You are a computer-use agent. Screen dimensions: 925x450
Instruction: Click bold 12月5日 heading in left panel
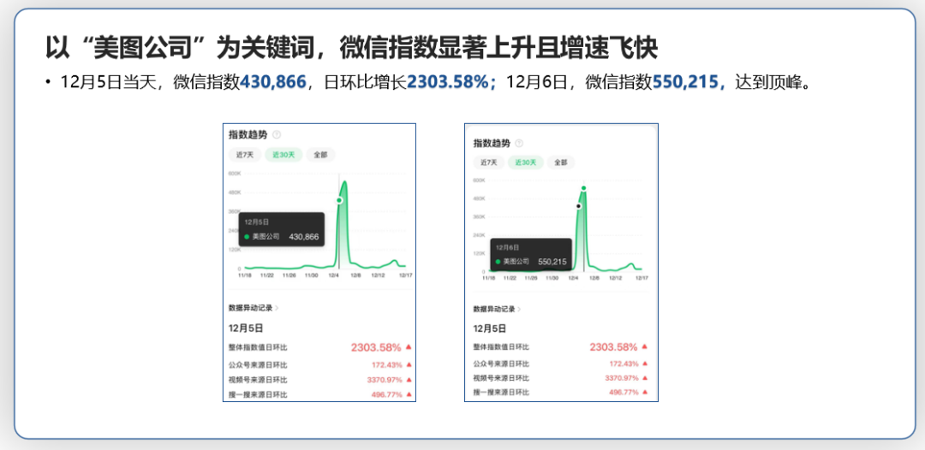pos(246,328)
